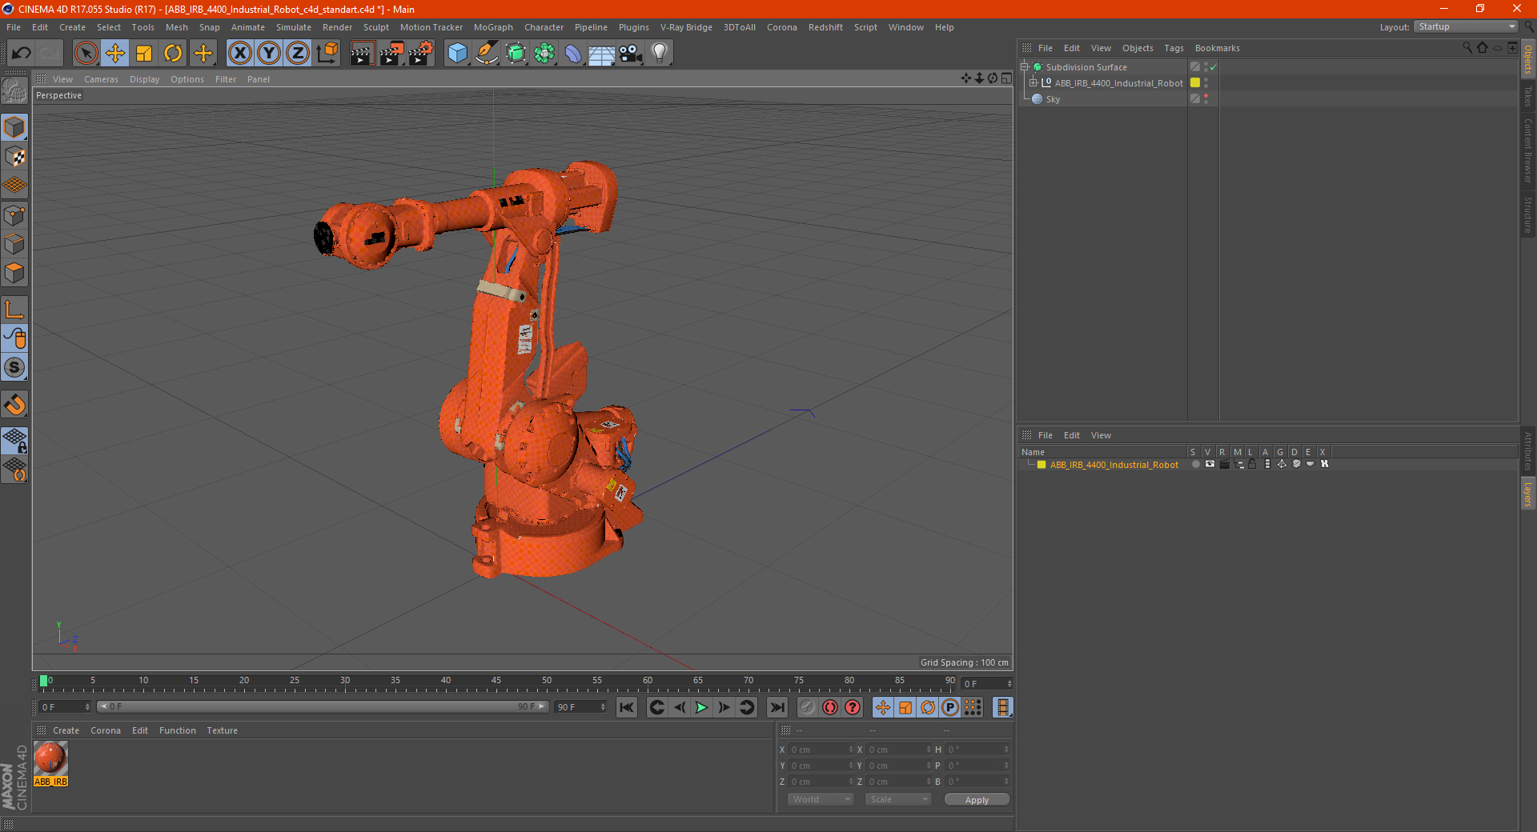
Task: Select the Live Selection tool
Action: 86,54
